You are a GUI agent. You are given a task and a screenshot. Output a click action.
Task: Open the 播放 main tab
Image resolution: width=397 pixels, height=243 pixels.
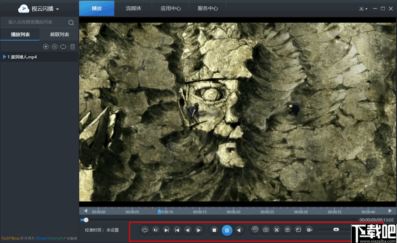(x=97, y=8)
